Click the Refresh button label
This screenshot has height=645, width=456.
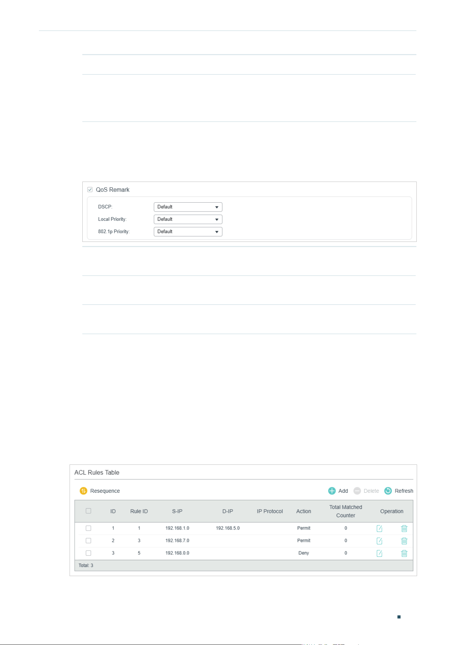tap(404, 491)
